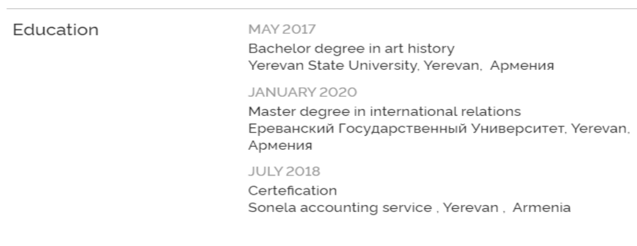Click the word University in the bachelor entry

383,65
